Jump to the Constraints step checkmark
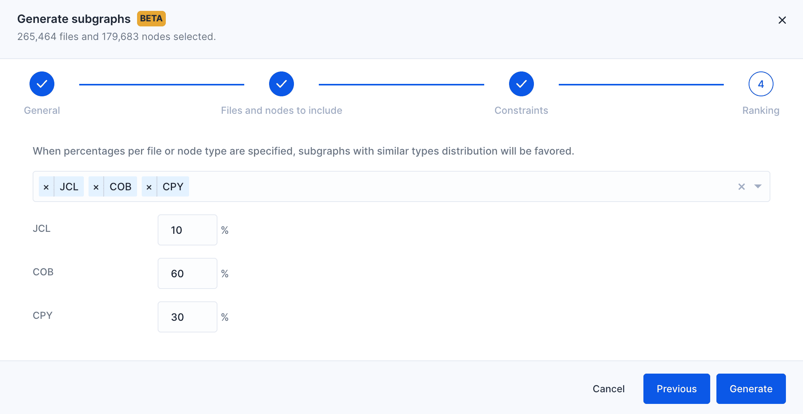Viewport: 803px width, 414px height. (521, 84)
